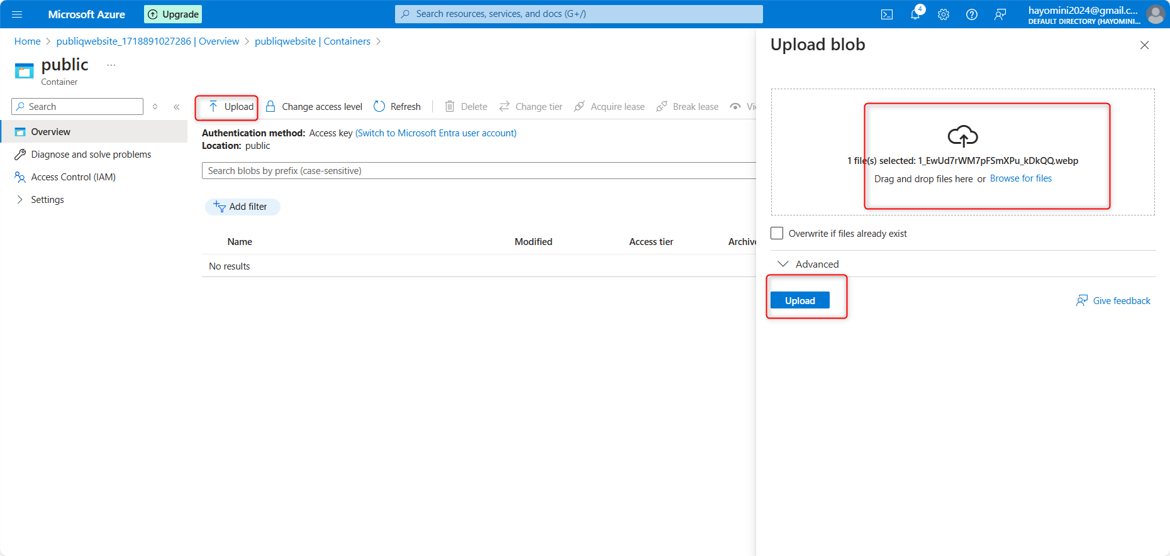Focus the global search resources box
The width and height of the screenshot is (1170, 556).
(579, 14)
